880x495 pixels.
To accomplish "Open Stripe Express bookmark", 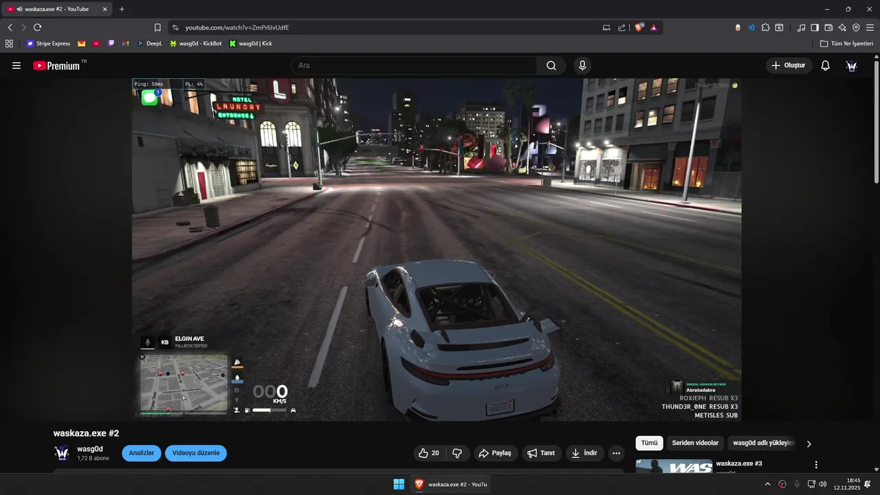I will pyautogui.click(x=48, y=43).
